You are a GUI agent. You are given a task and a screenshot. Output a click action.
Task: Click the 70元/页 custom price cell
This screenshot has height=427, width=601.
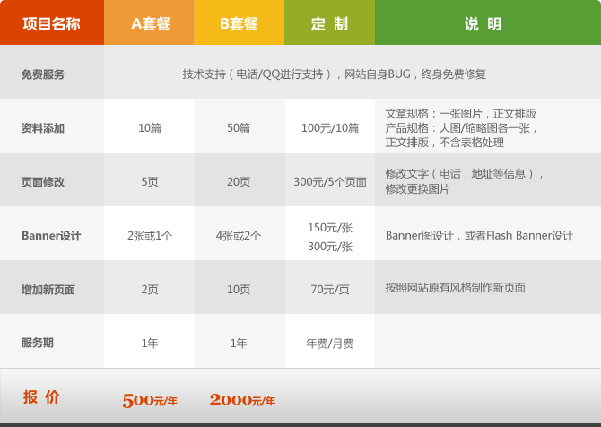point(329,290)
